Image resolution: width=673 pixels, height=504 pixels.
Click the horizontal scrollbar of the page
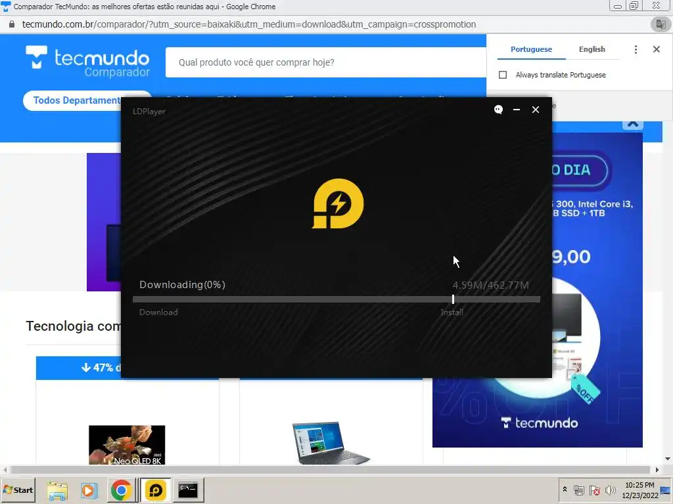331,470
